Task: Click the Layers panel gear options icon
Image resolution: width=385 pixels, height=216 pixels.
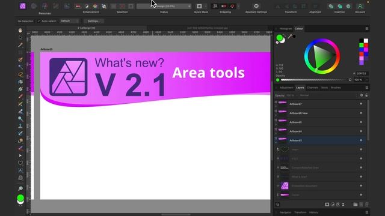Action: pyautogui.click(x=362, y=95)
